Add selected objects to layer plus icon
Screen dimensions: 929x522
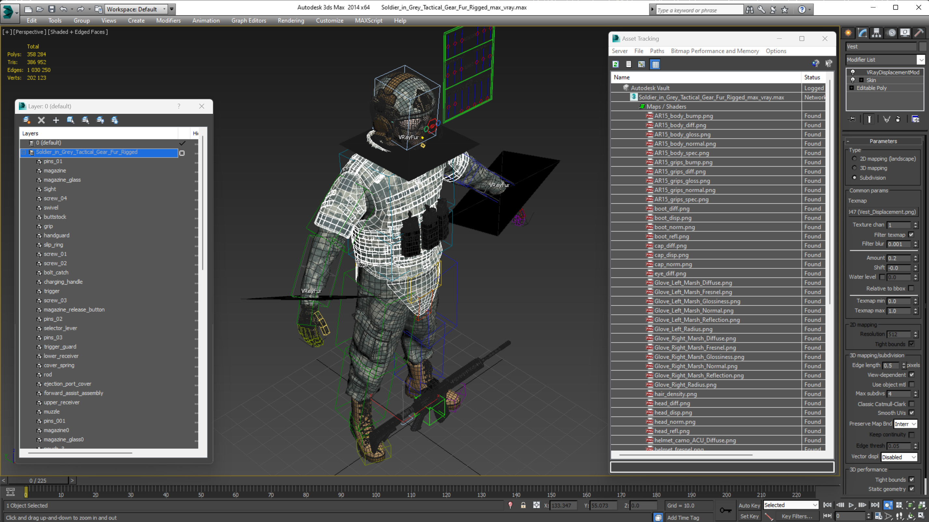click(x=56, y=120)
